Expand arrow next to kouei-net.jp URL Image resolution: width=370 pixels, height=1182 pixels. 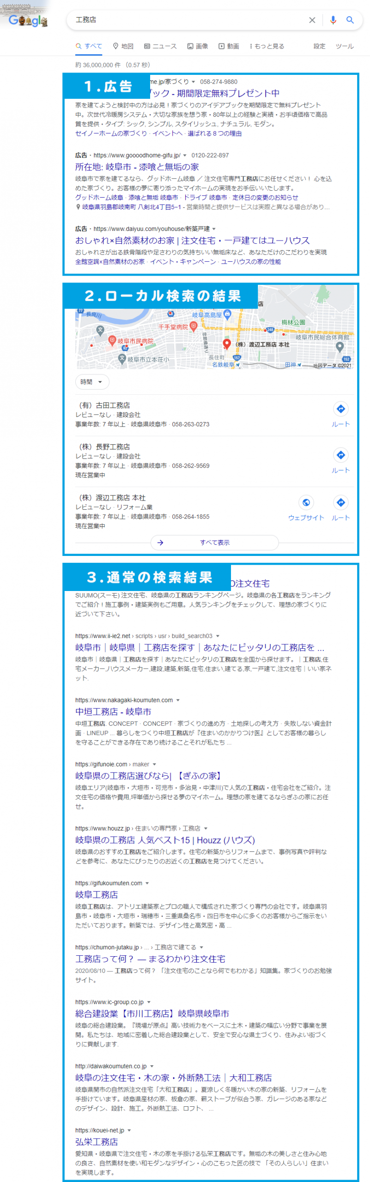click(x=129, y=1131)
